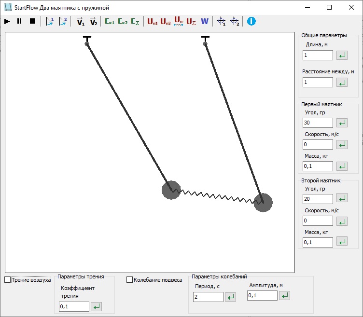Click the pendulum length input field

[318, 55]
